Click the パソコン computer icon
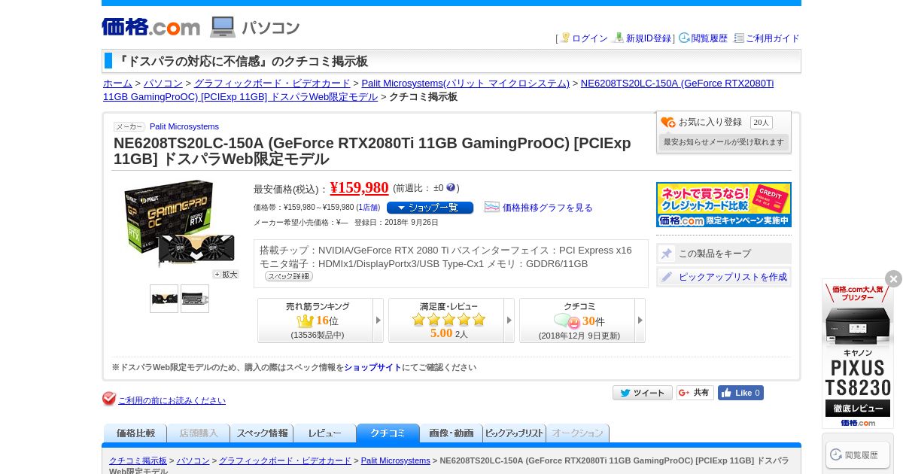The width and height of the screenshot is (903, 474). coord(223,27)
